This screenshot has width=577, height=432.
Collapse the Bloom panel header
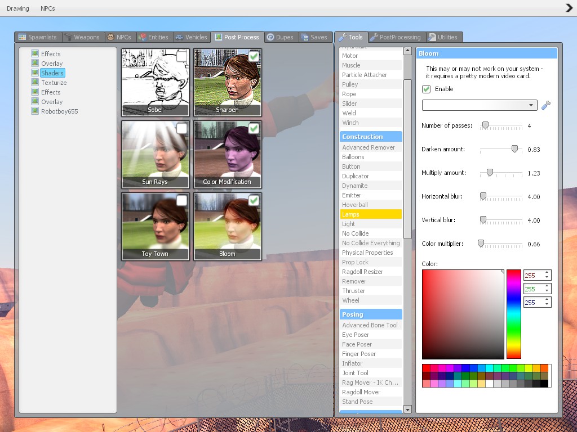487,53
